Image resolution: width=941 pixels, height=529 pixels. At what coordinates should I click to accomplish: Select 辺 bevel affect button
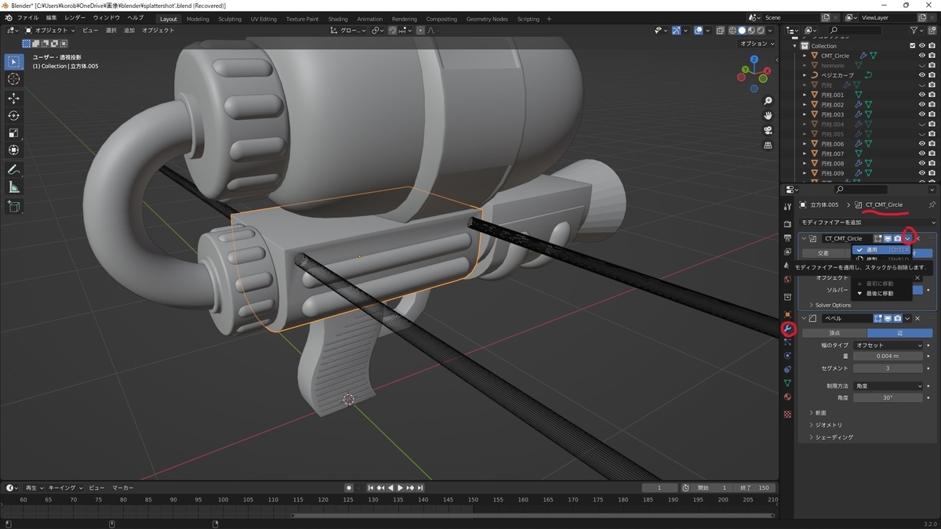(900, 333)
